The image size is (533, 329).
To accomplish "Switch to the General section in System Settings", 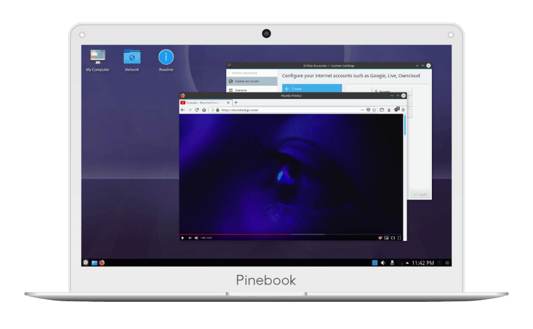I will (242, 90).
